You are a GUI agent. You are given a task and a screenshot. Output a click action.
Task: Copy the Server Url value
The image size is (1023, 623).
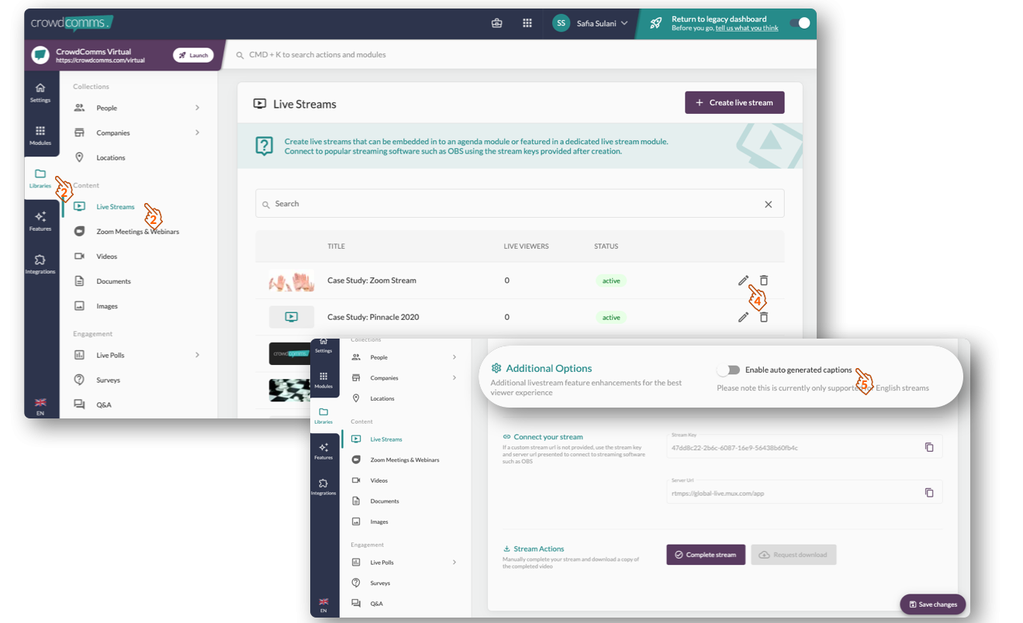point(929,493)
